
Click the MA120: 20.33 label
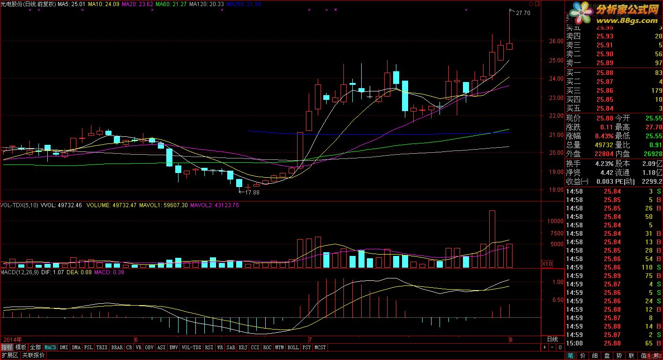point(206,4)
